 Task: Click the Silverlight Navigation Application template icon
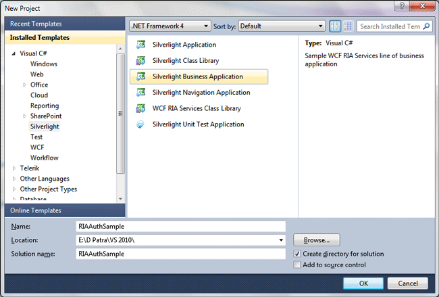(x=140, y=92)
